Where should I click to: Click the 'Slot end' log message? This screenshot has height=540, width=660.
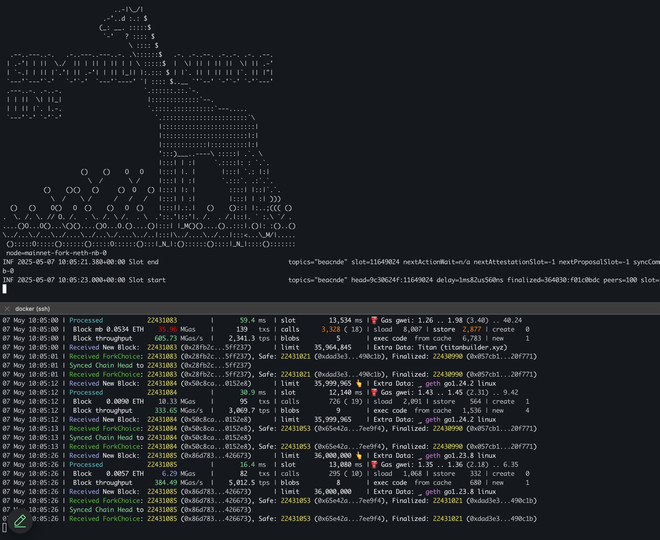tap(144, 262)
